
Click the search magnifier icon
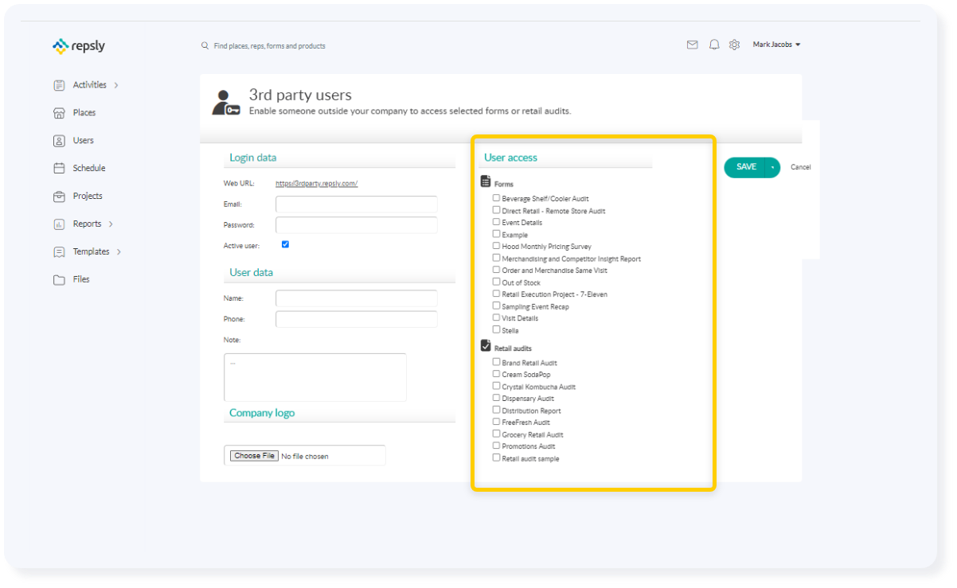click(205, 46)
